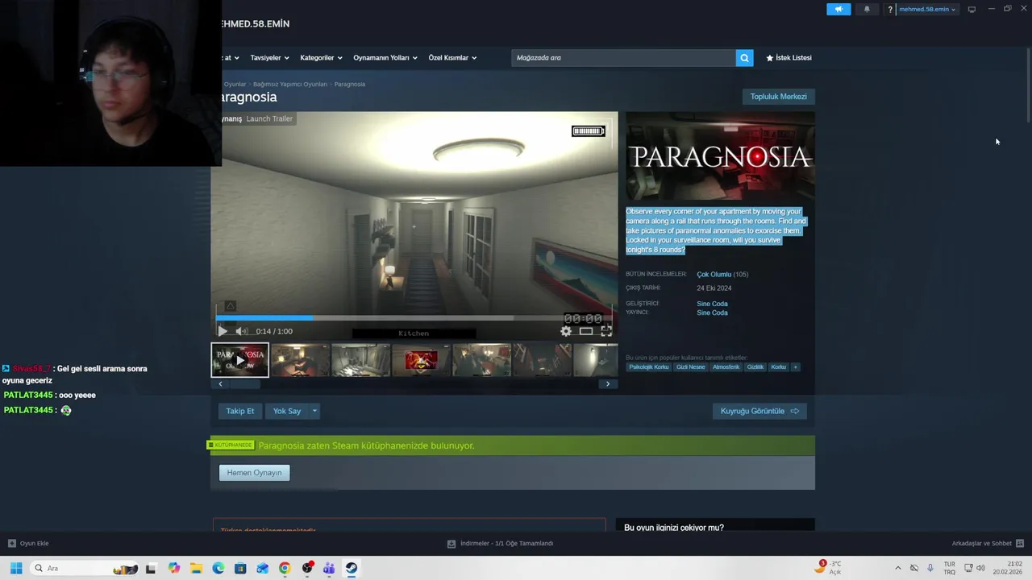Image resolution: width=1032 pixels, height=580 pixels.
Task: Focus the Mağazada ara search field
Action: tap(623, 58)
